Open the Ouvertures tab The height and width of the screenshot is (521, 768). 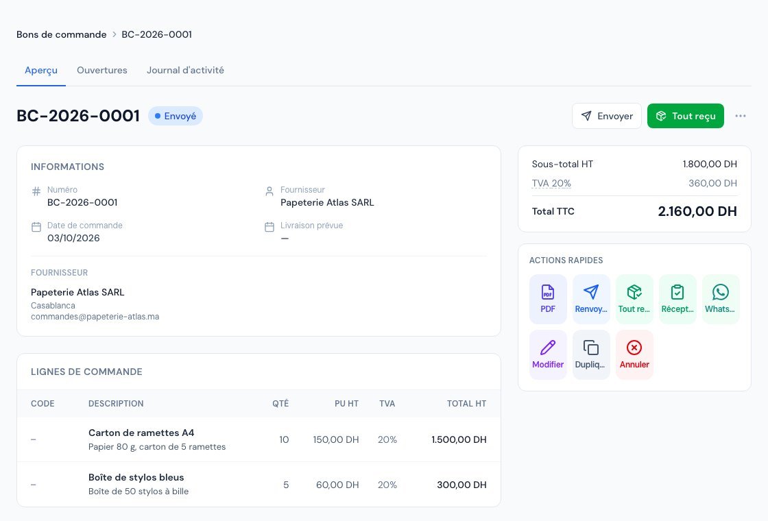pyautogui.click(x=102, y=71)
